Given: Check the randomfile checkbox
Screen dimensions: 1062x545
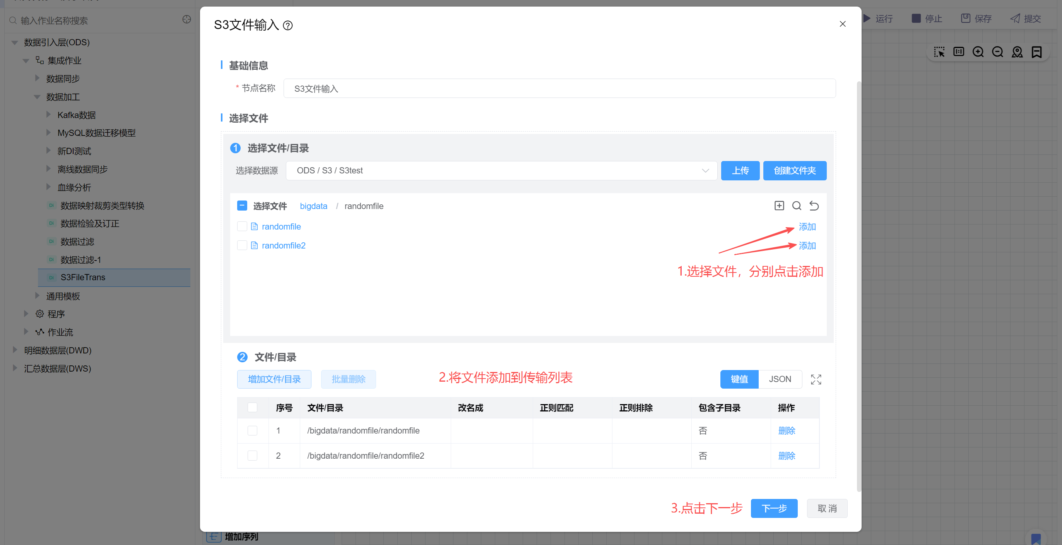Looking at the screenshot, I should 242,226.
